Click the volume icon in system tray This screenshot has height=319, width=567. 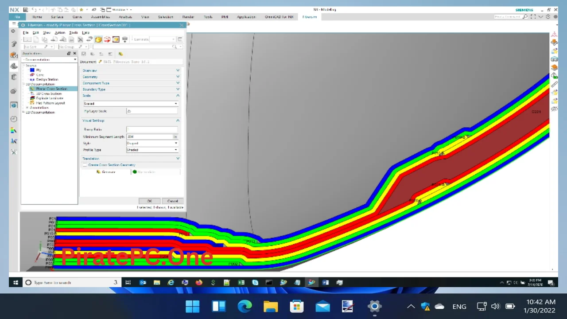pos(495,306)
